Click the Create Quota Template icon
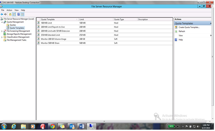Image resolution: width=215 pixels, height=131 pixels. pos(176,27)
